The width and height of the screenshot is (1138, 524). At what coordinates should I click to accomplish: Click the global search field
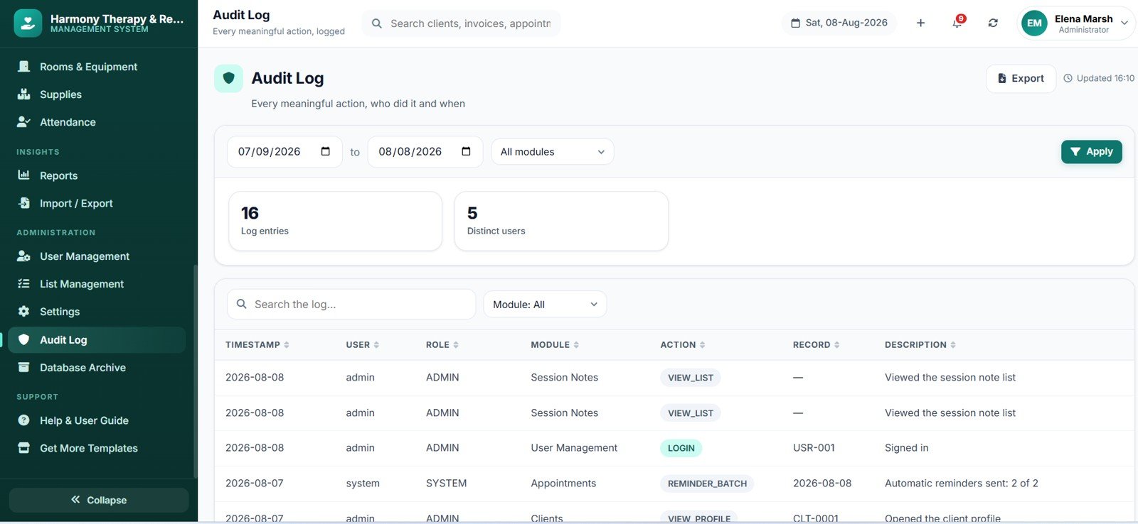pyautogui.click(x=462, y=23)
